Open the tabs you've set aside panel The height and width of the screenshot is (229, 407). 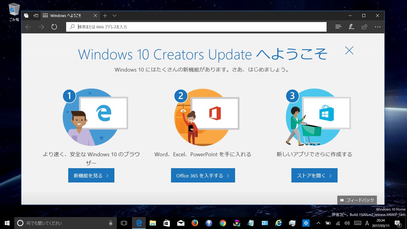(x=26, y=16)
